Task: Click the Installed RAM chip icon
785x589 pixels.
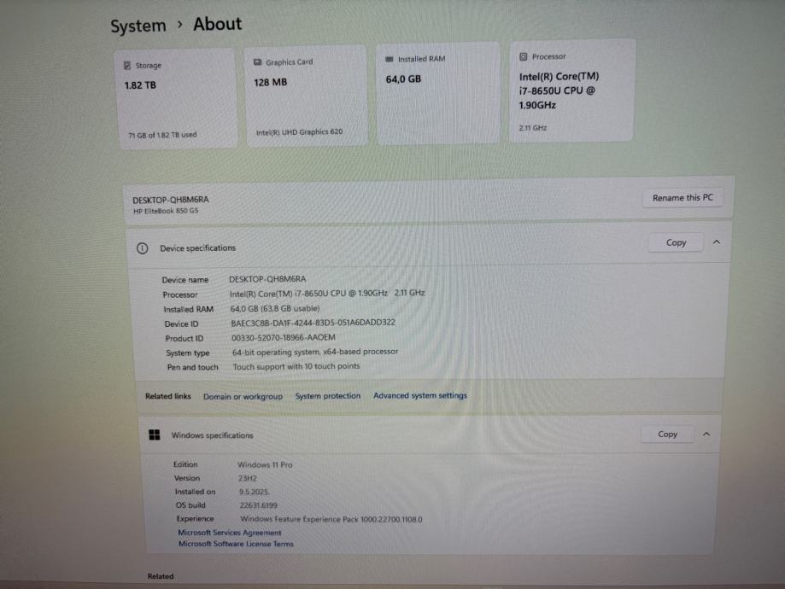Action: (390, 59)
